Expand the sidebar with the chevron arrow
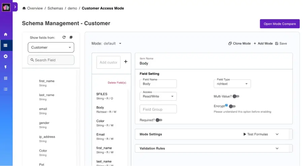Screen dimensions: 303x166 click(15, 7)
